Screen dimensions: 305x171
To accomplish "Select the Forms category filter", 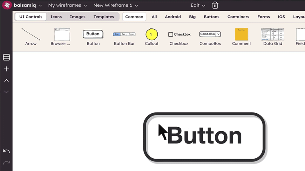I will tap(264, 17).
